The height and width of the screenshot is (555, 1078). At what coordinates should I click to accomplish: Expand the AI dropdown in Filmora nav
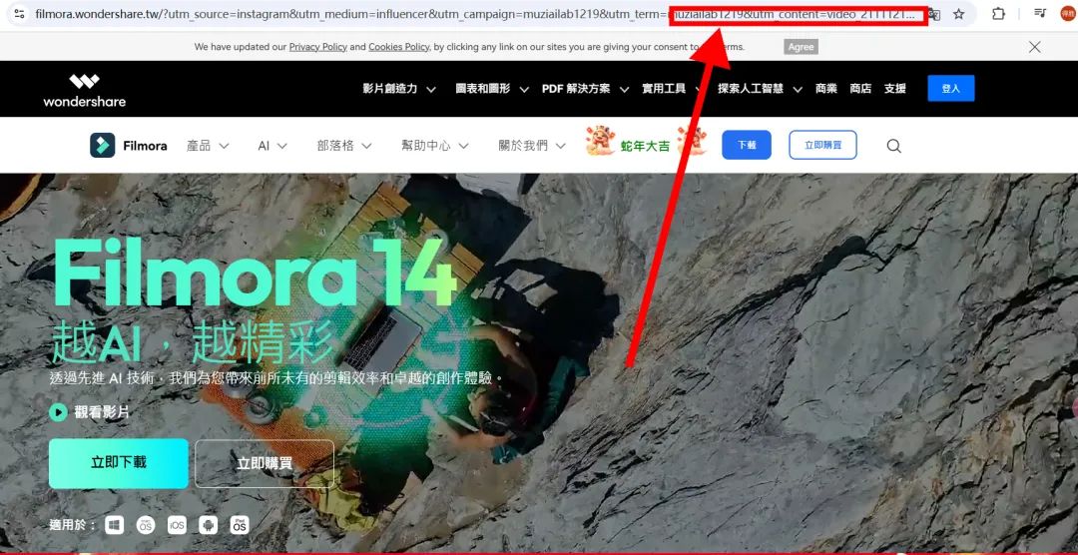click(x=272, y=146)
